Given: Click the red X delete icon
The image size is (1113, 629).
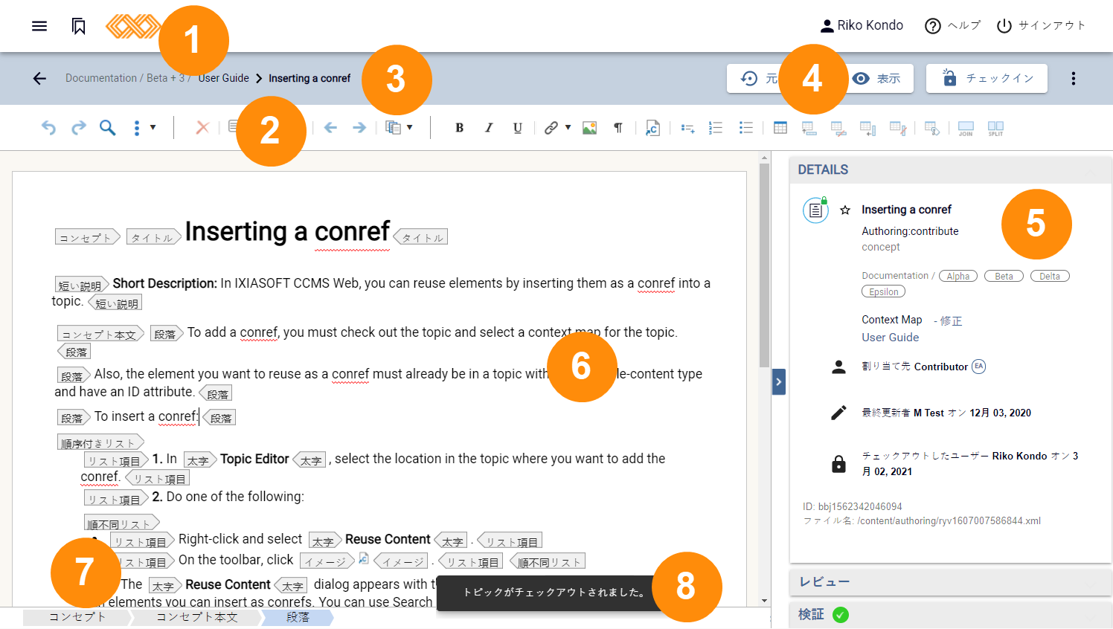Looking at the screenshot, I should pos(202,128).
